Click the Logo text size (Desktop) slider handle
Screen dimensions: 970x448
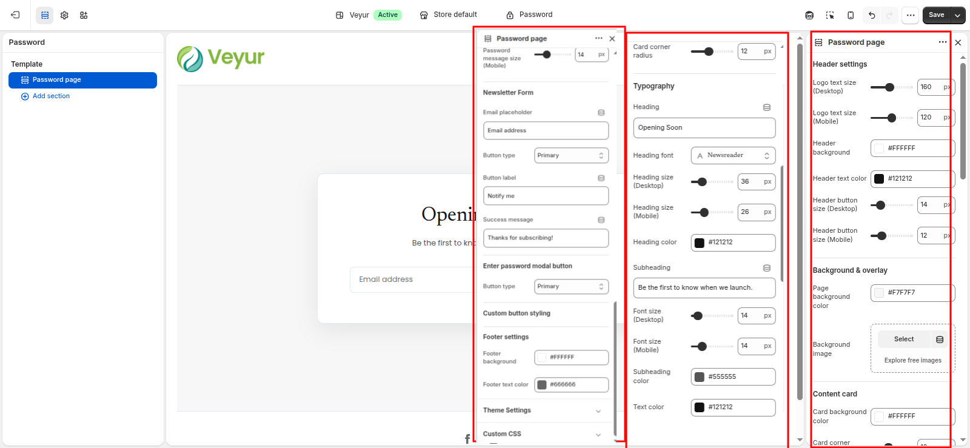tap(889, 87)
